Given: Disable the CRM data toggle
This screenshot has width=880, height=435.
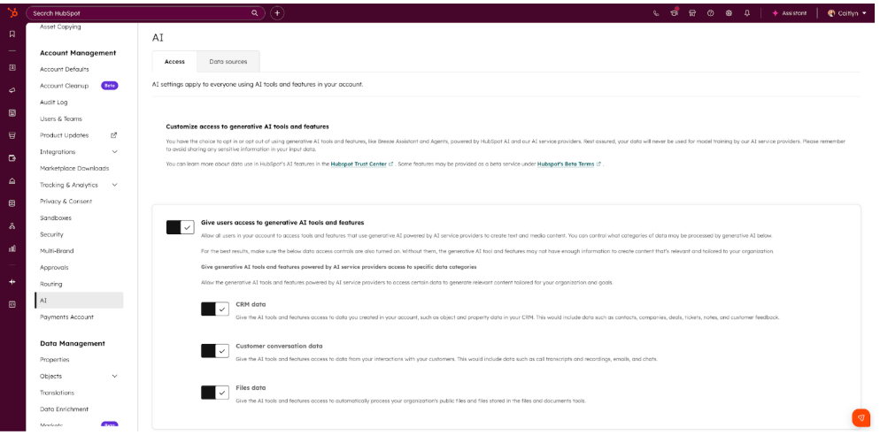Looking at the screenshot, I should click(214, 309).
